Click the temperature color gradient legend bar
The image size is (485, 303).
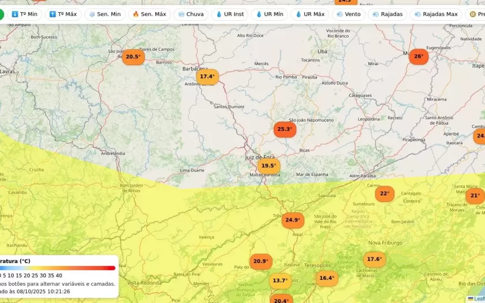58,268
